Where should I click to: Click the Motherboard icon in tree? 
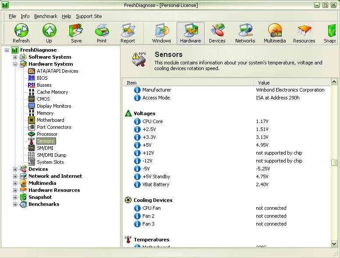32,120
